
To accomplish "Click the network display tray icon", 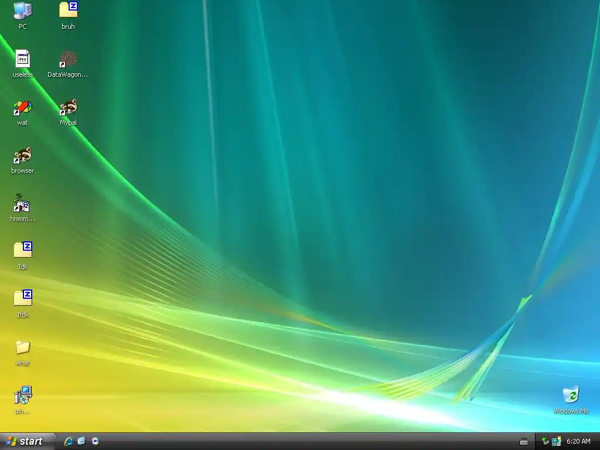I will (x=557, y=442).
